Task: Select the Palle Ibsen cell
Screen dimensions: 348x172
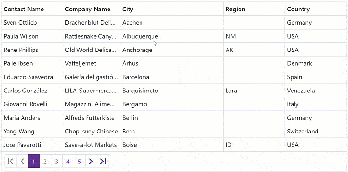Action: 32,63
